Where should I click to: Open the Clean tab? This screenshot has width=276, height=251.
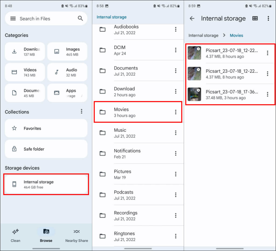[15, 235]
